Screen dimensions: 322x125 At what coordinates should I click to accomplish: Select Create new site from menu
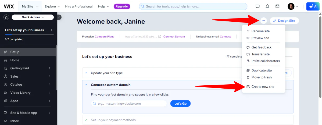[263, 87]
